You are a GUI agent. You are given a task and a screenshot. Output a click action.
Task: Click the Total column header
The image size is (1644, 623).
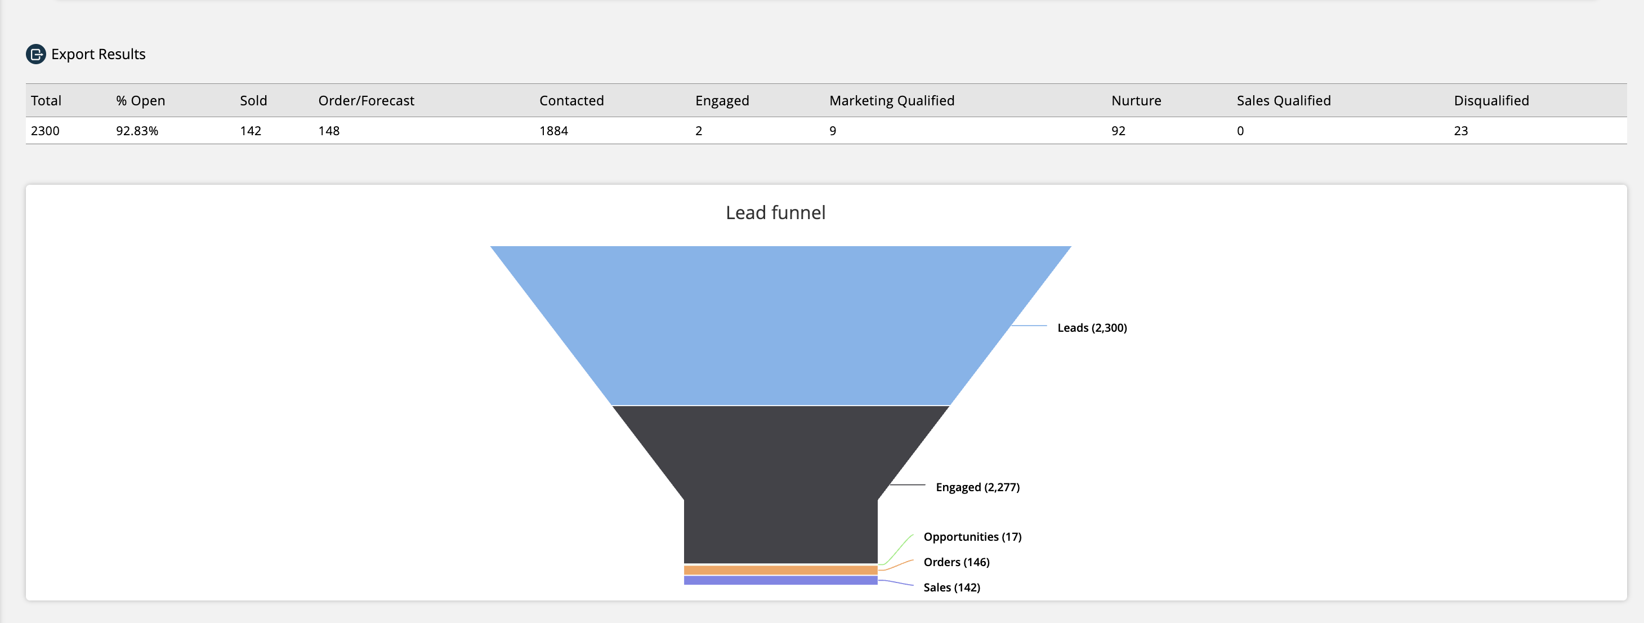click(46, 100)
